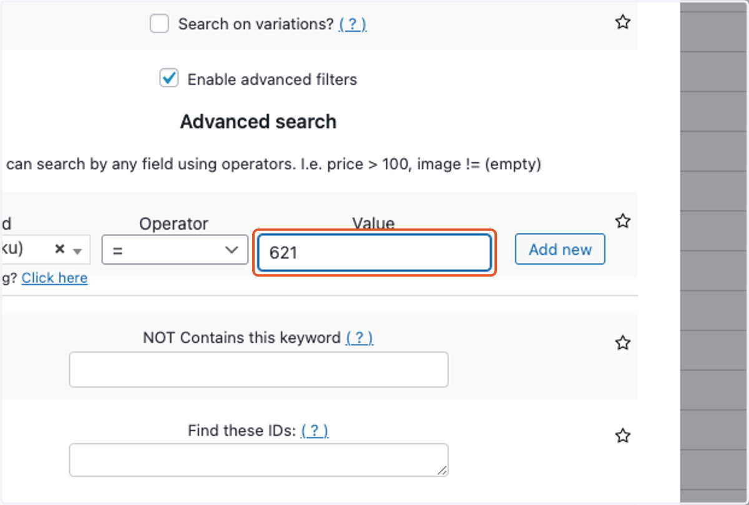Click the search operators description text
This screenshot has width=749, height=505.
pos(273,165)
